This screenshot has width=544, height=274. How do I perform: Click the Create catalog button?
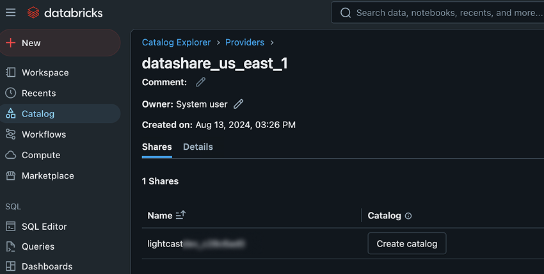[407, 243]
